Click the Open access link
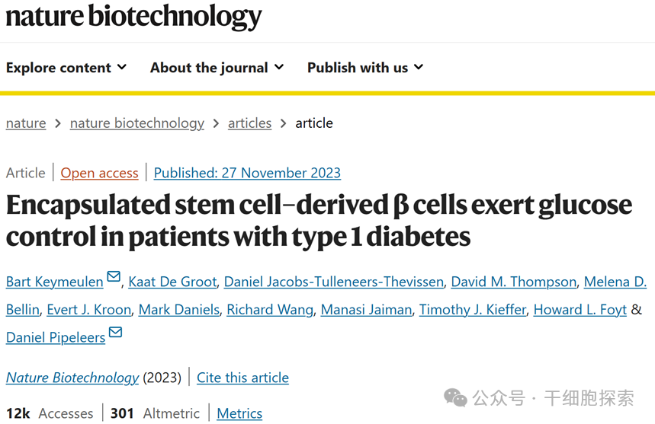655x424 pixels. (99, 173)
